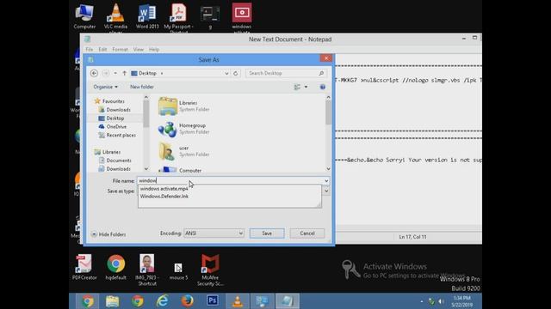Open the Help icon in Save As
The width and height of the screenshot is (551, 309).
[x=323, y=87]
